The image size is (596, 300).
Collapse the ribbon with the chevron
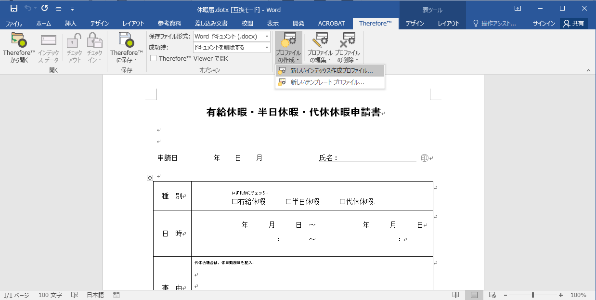(x=588, y=70)
